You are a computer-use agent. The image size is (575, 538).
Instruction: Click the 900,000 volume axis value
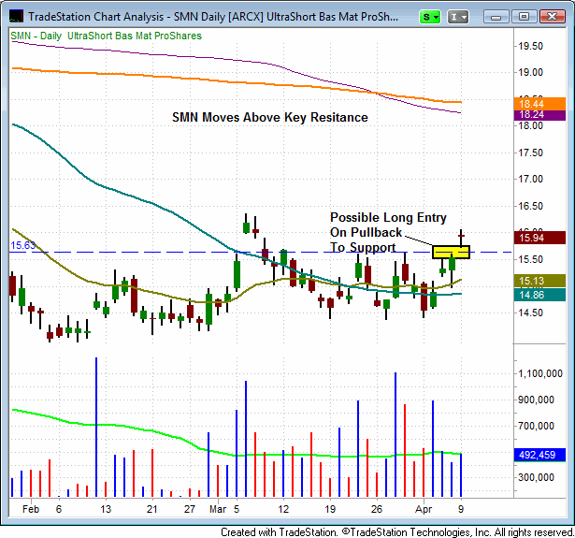[x=536, y=400]
